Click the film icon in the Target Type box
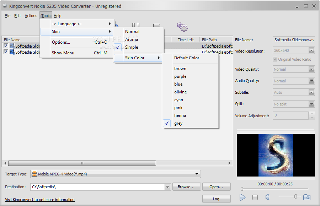This screenshot has width=320, height=206. pos(34,174)
